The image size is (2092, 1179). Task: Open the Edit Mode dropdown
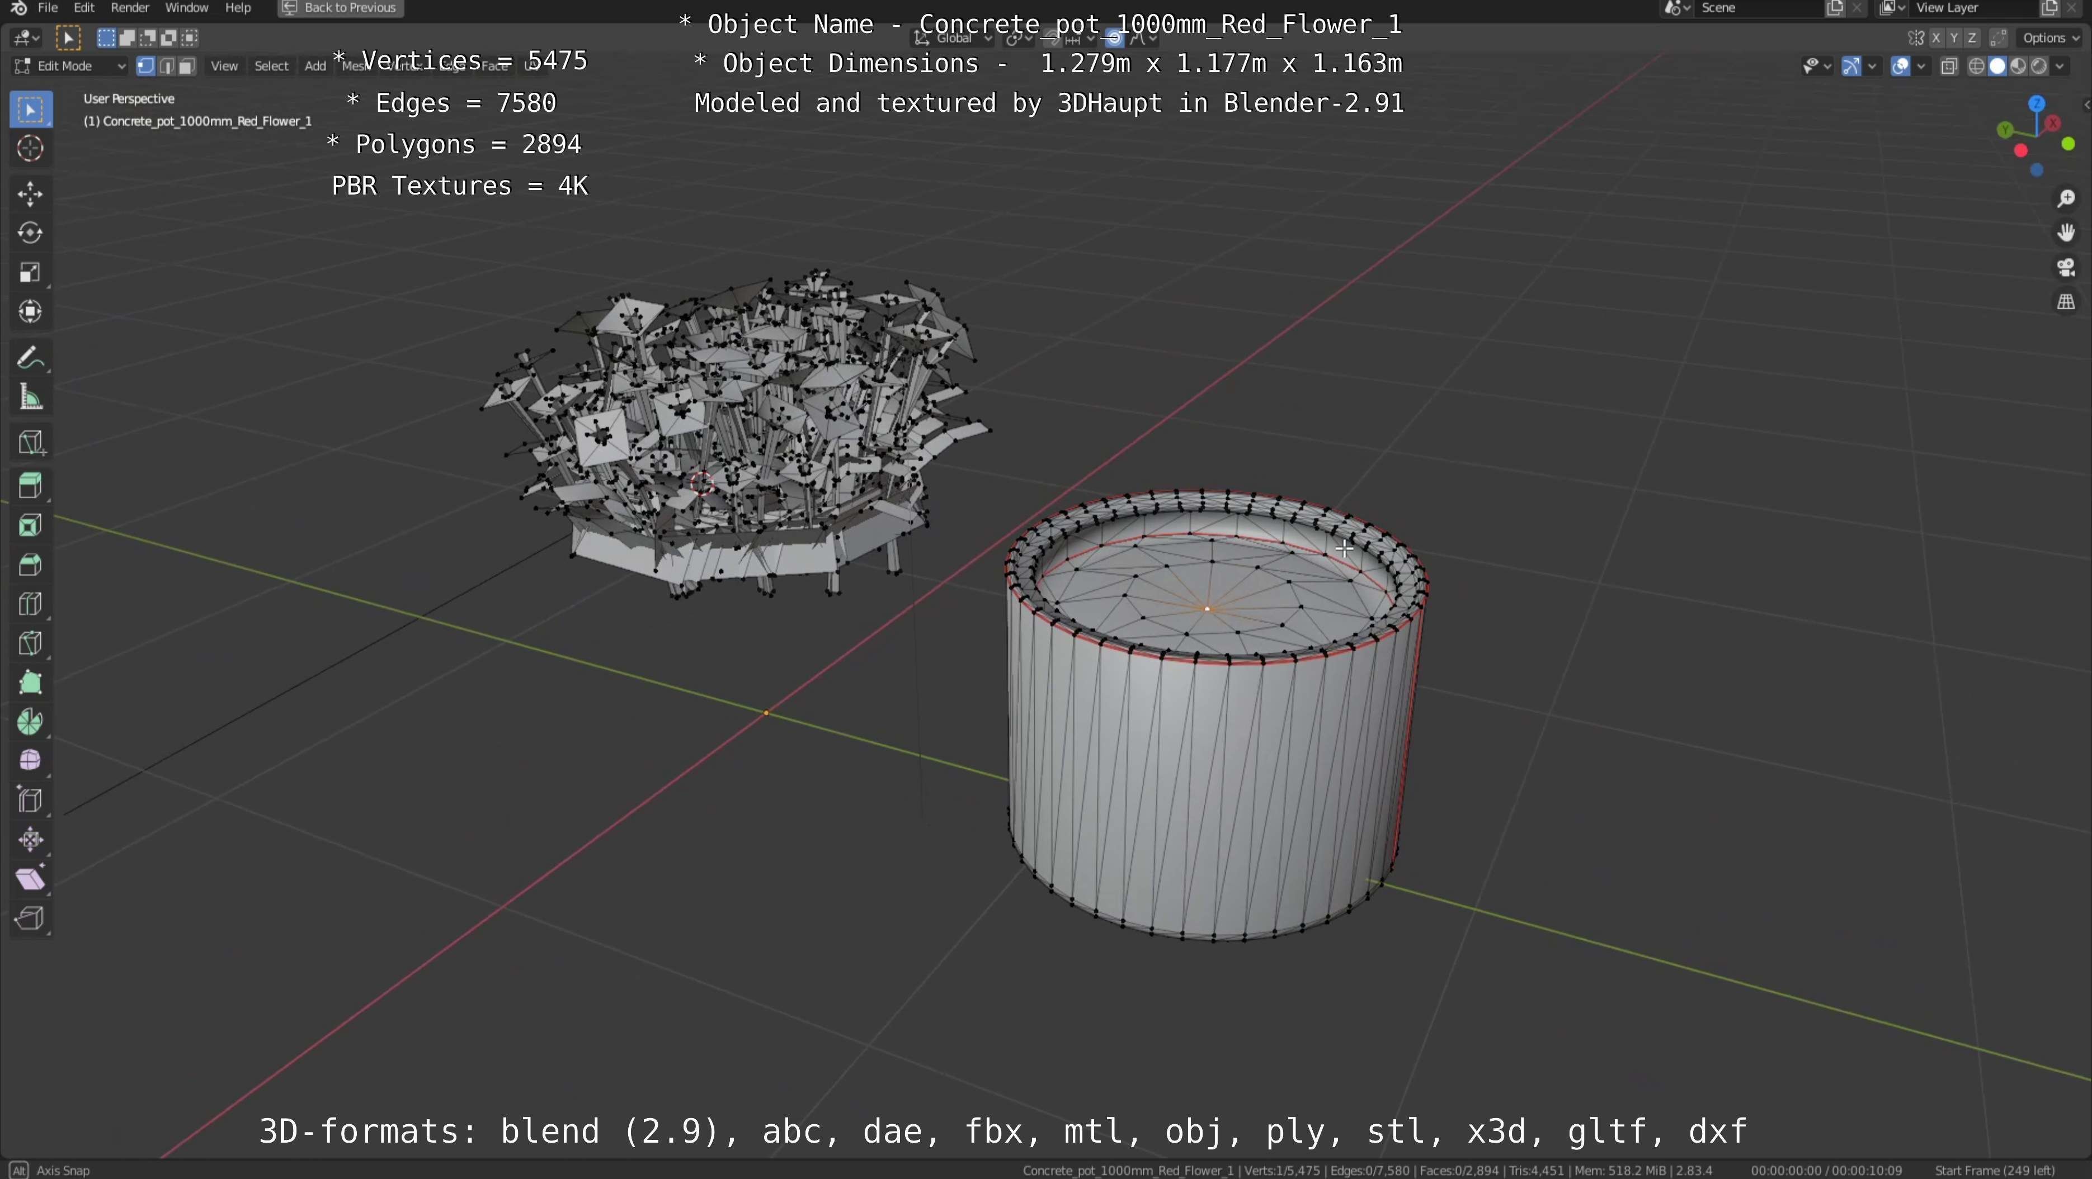tap(70, 66)
